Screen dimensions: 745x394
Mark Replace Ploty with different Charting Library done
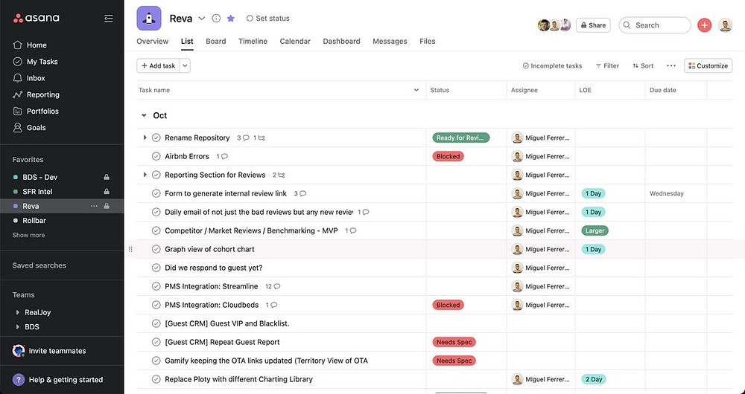(x=156, y=379)
